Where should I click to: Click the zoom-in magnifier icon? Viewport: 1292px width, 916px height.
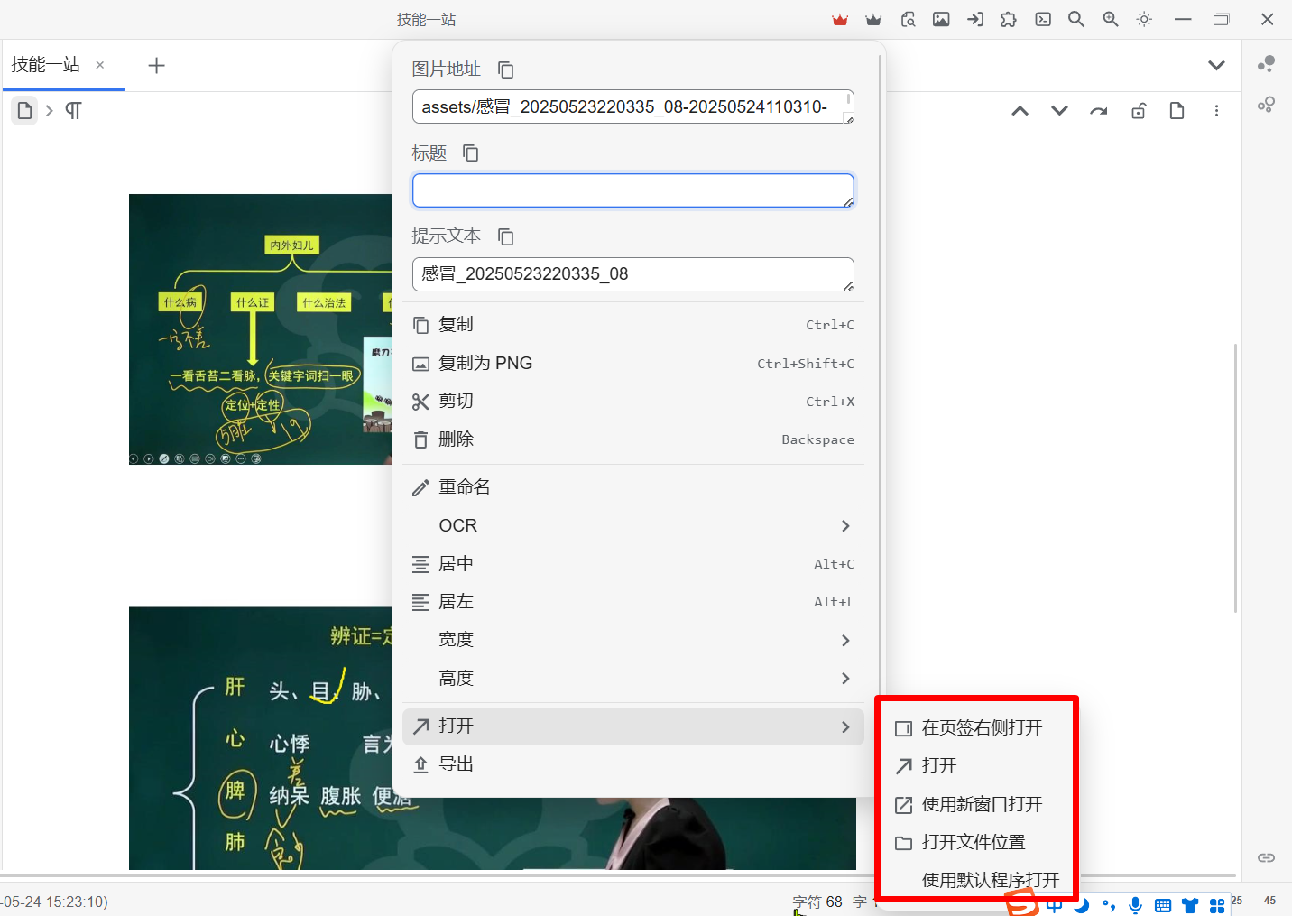[1111, 19]
